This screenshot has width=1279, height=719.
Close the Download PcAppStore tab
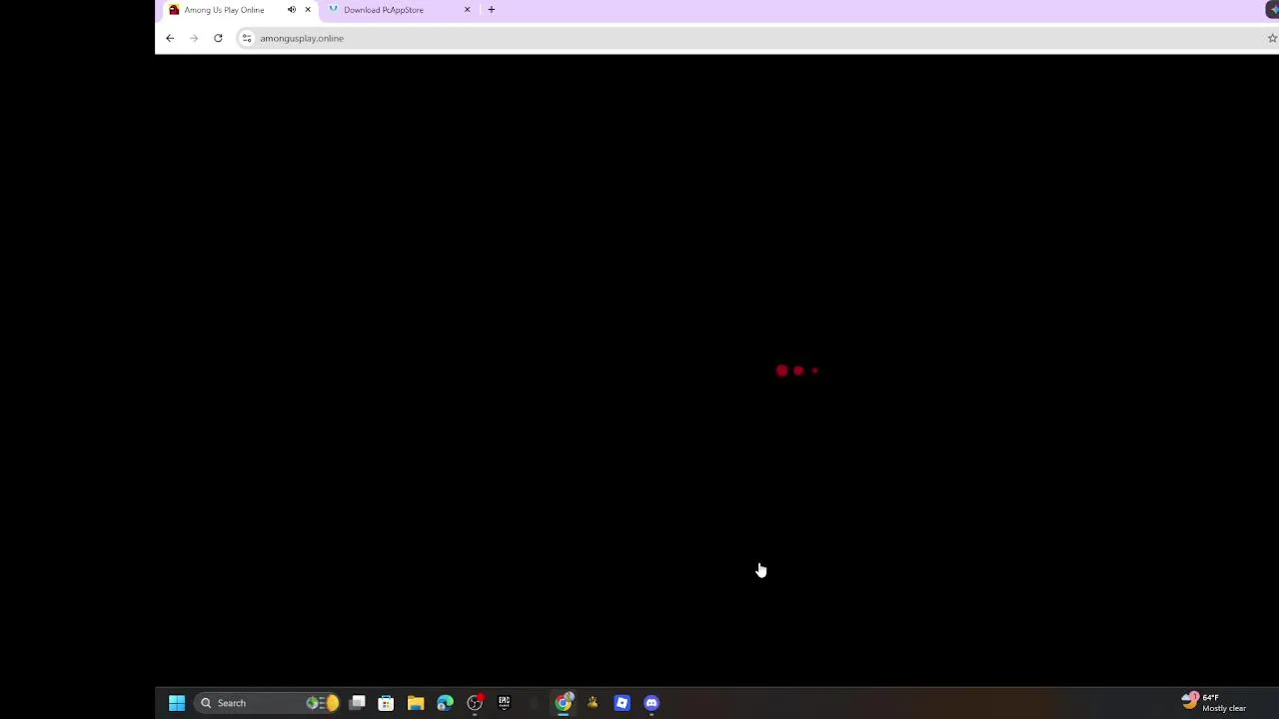(x=467, y=10)
